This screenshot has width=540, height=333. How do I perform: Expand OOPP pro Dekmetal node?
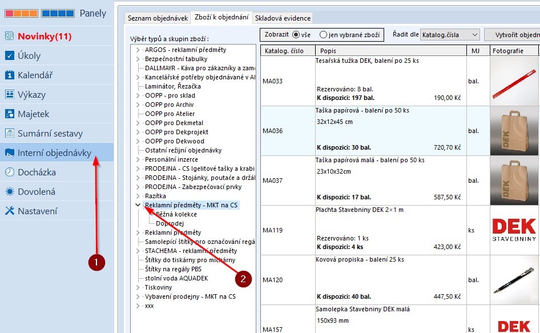[x=138, y=123]
